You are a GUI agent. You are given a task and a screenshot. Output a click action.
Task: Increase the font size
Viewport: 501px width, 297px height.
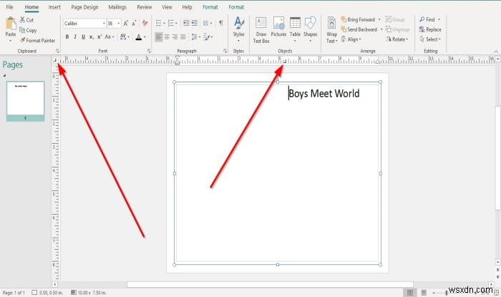126,24
